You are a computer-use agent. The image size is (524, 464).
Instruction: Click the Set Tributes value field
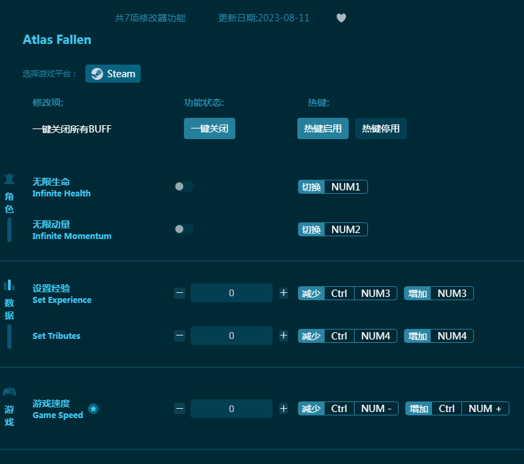click(231, 336)
